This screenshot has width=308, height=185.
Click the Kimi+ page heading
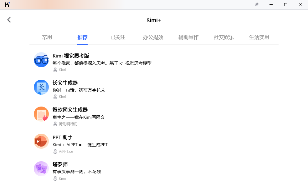[x=154, y=20]
